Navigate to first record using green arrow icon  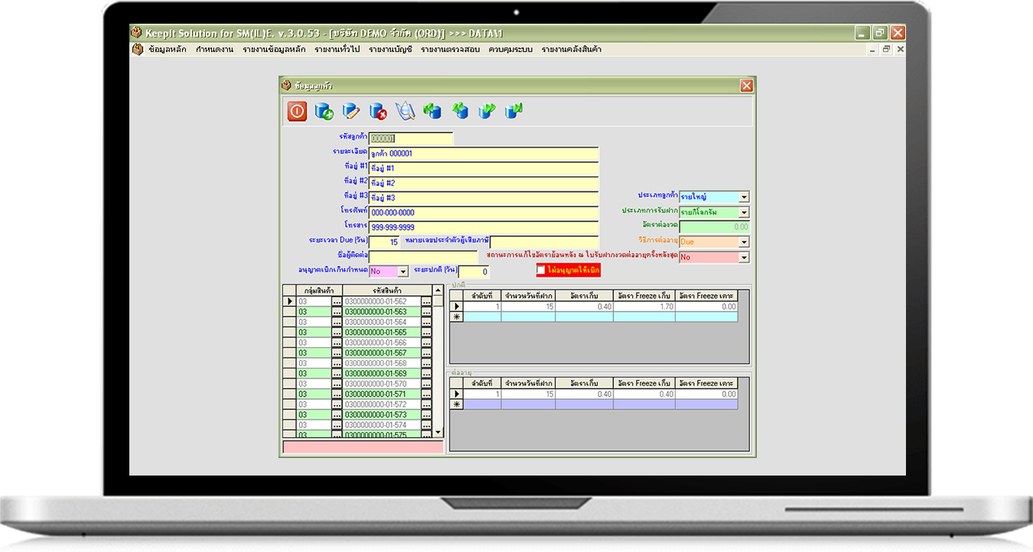[x=432, y=110]
